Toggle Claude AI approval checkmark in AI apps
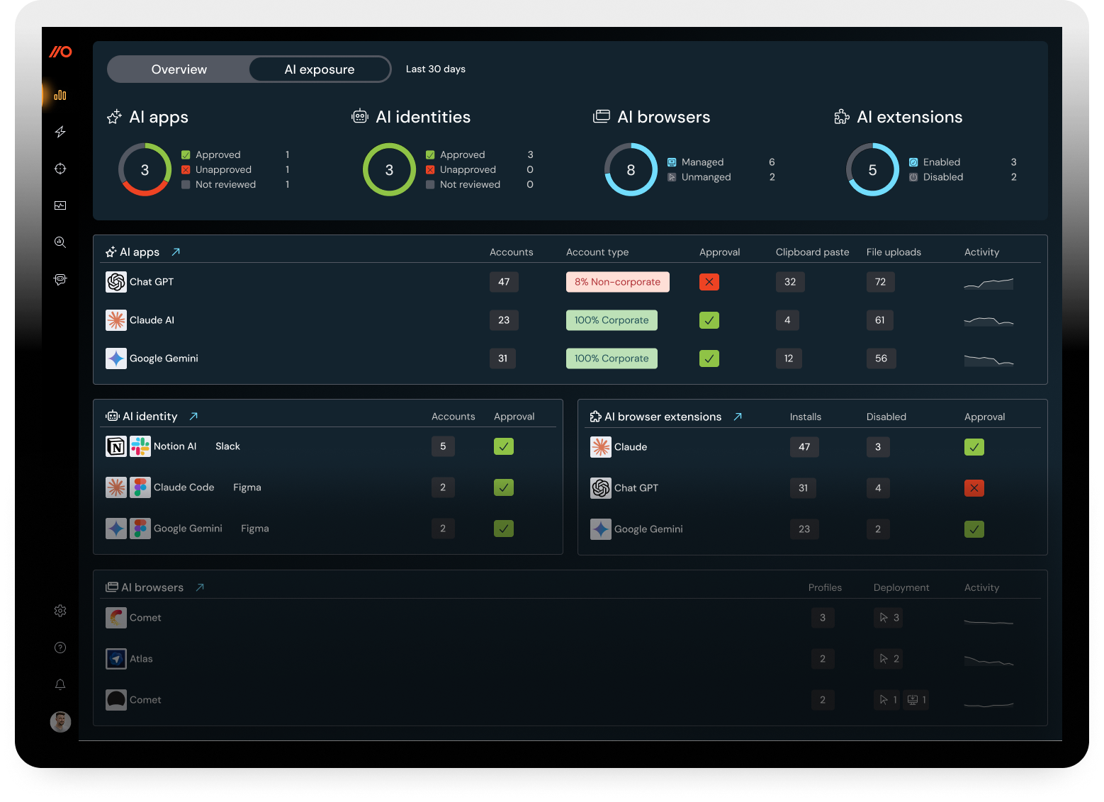This screenshot has height=802, width=1104. (709, 320)
